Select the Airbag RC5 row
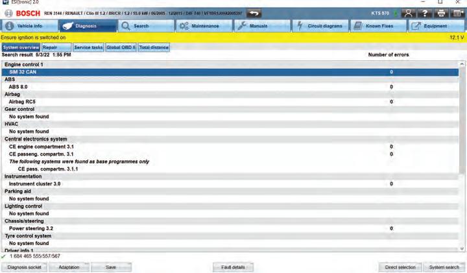 tap(230, 102)
